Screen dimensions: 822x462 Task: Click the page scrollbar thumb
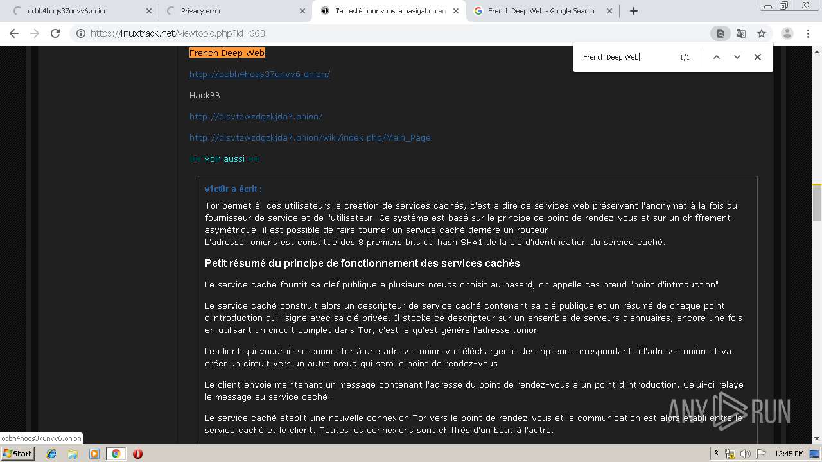(x=817, y=202)
